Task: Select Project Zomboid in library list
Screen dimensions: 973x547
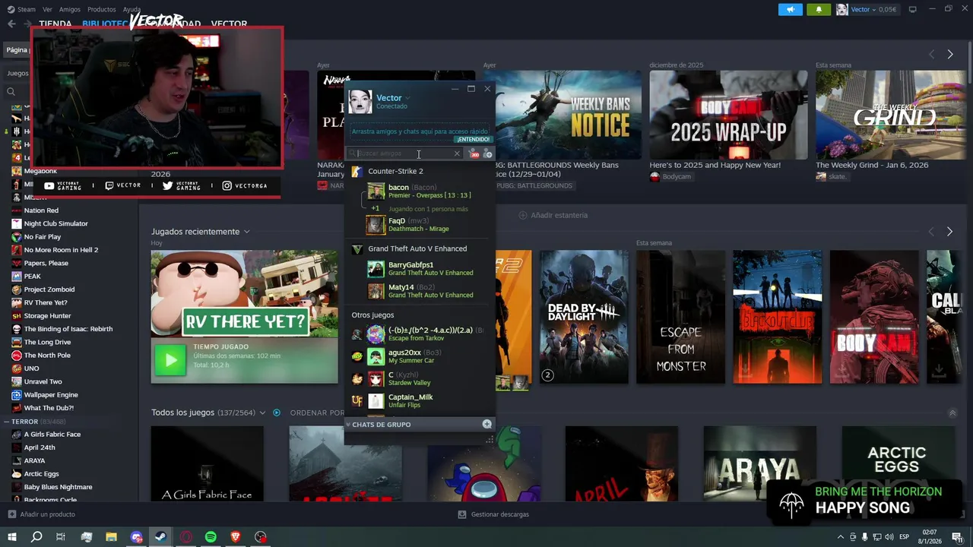Action: pyautogui.click(x=49, y=289)
